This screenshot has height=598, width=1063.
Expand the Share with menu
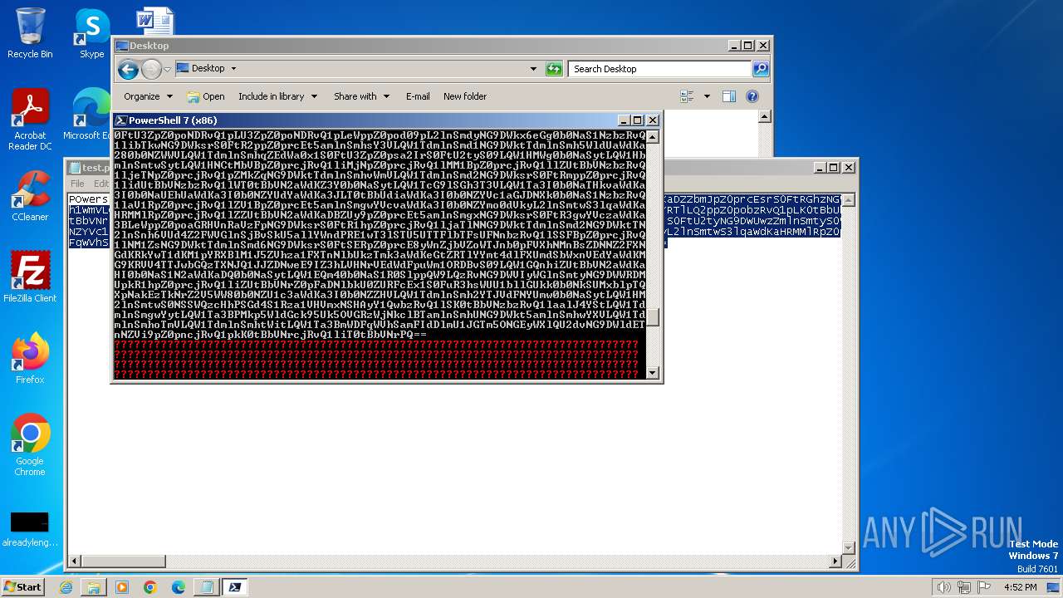pos(361,96)
